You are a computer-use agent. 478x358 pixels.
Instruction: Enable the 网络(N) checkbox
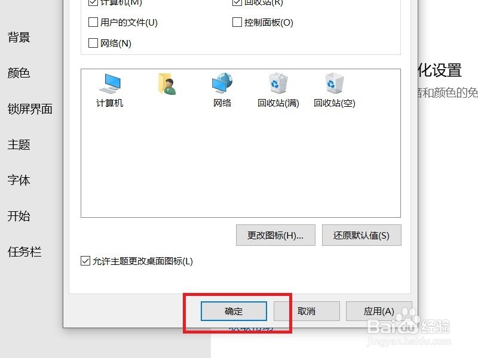tap(93, 43)
